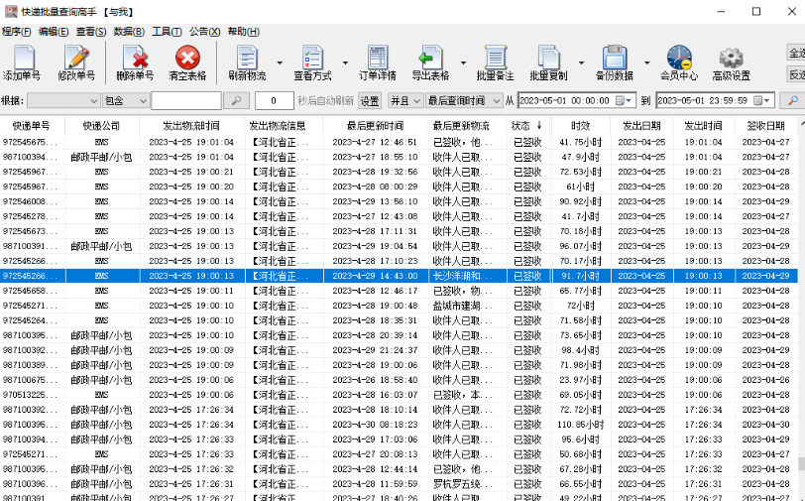Select the highlighted row with 91.7小时

399,276
